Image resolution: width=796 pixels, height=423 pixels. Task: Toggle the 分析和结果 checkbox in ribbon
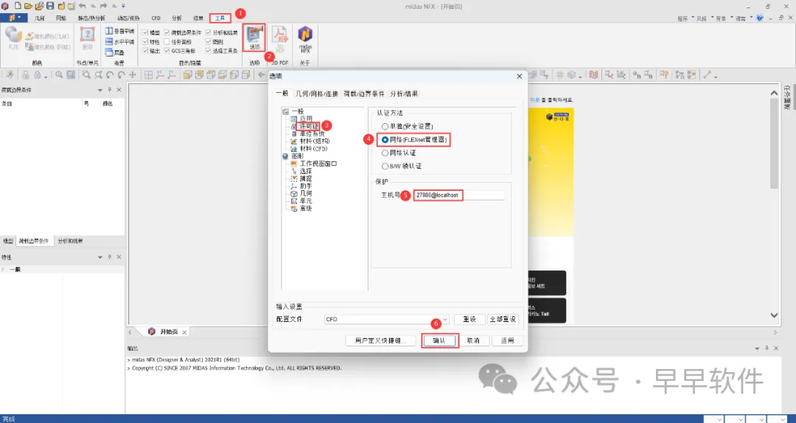point(208,32)
